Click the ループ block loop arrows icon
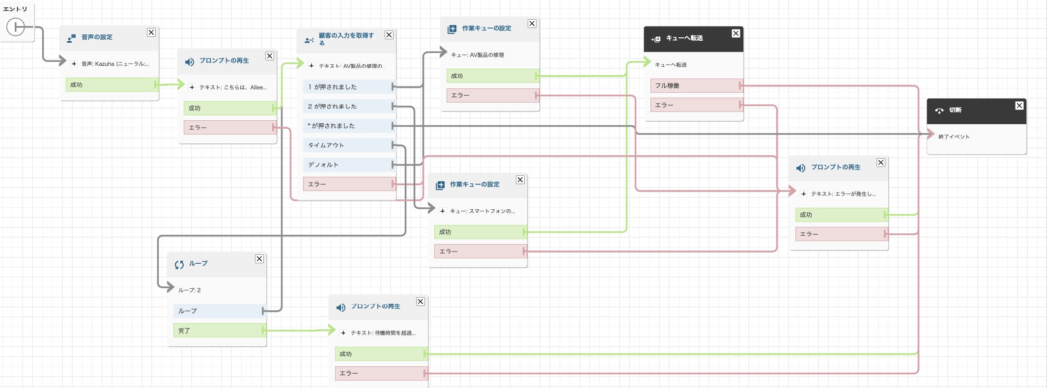This screenshot has height=388, width=1047. [x=179, y=265]
